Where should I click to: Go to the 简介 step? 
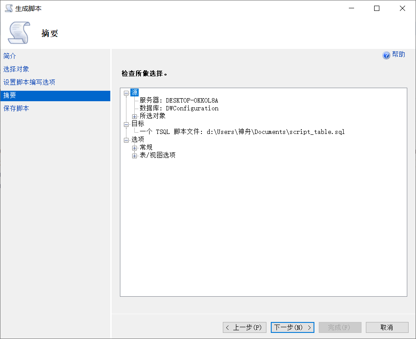[10, 56]
